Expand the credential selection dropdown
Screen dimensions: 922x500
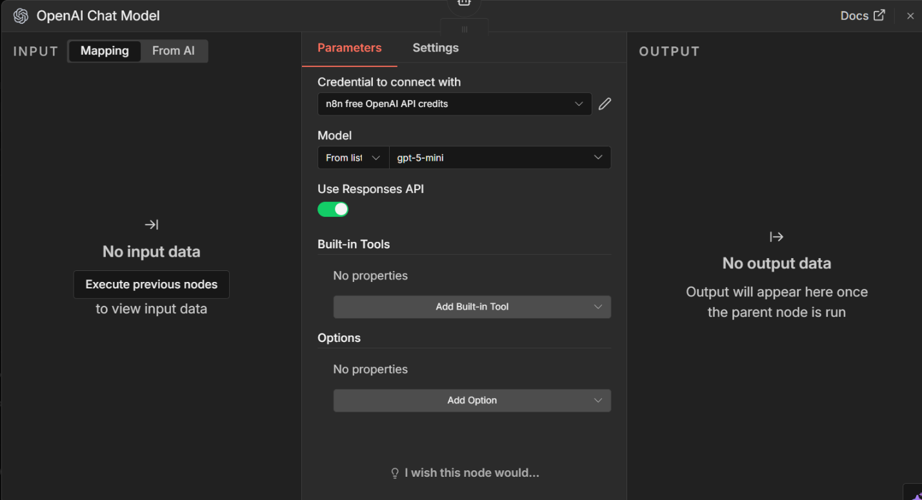[x=454, y=104]
